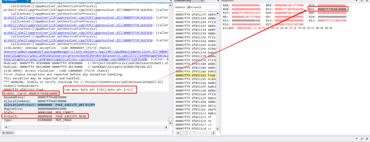Click the R13 register value 00007FF7CE469290
The height and width of the screenshot is (142, 370).
coord(332,20)
